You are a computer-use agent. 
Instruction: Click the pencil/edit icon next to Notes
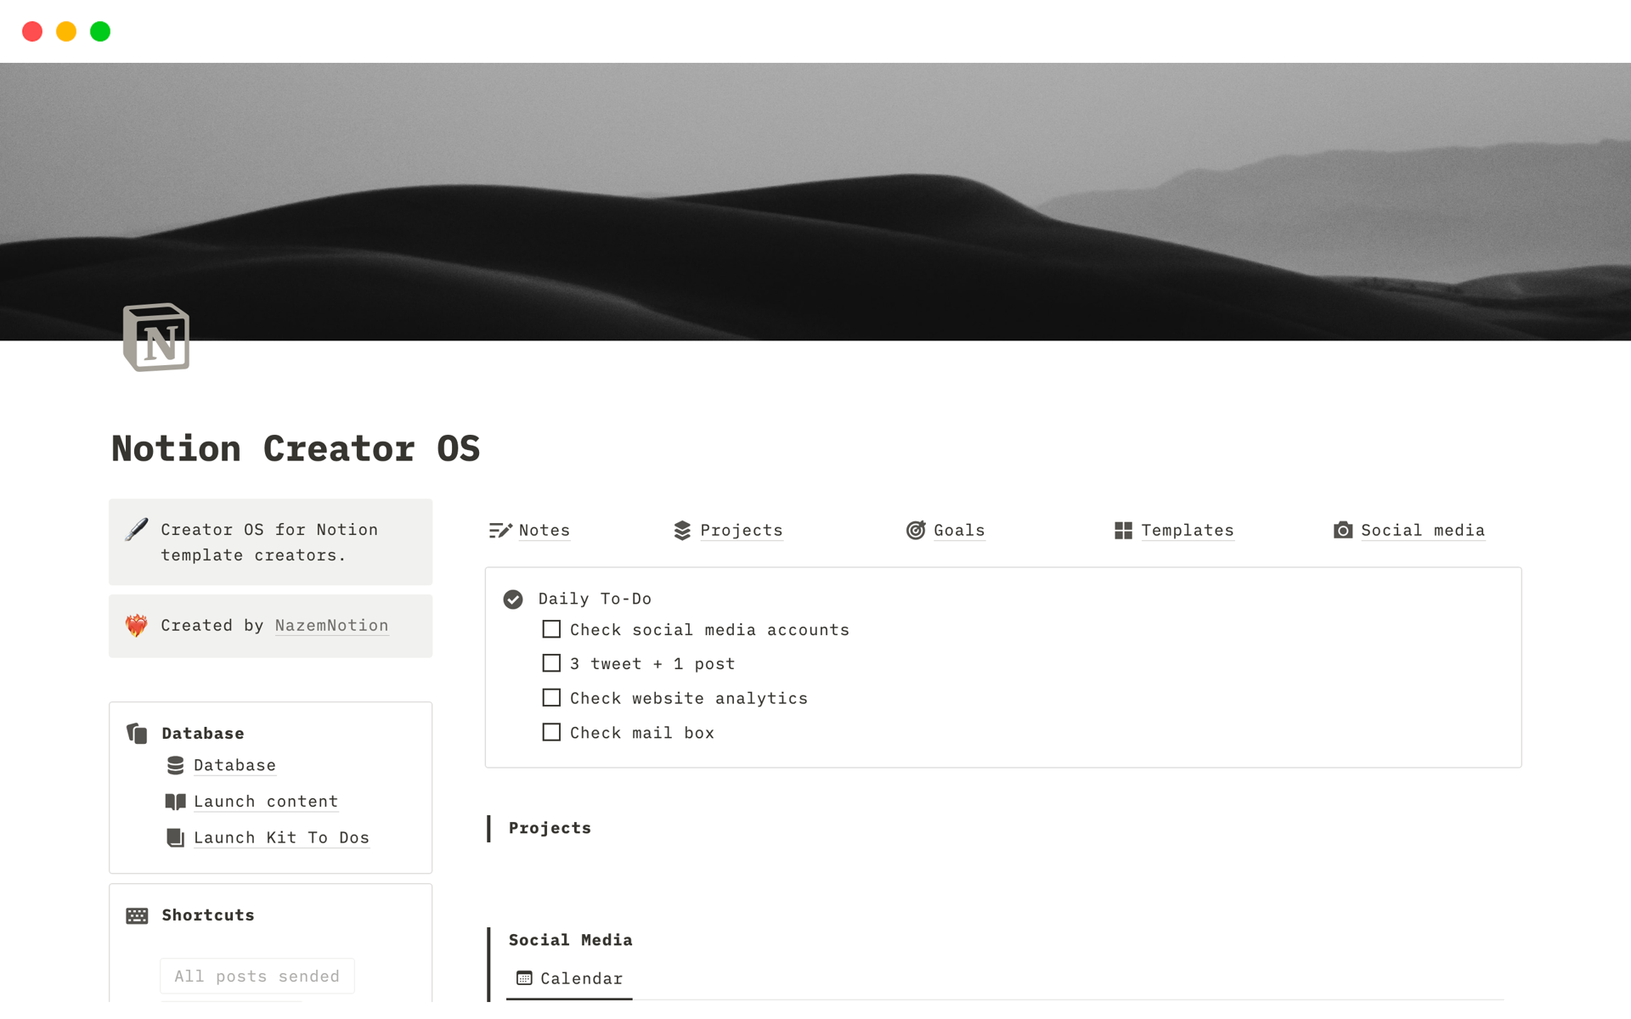tap(499, 530)
